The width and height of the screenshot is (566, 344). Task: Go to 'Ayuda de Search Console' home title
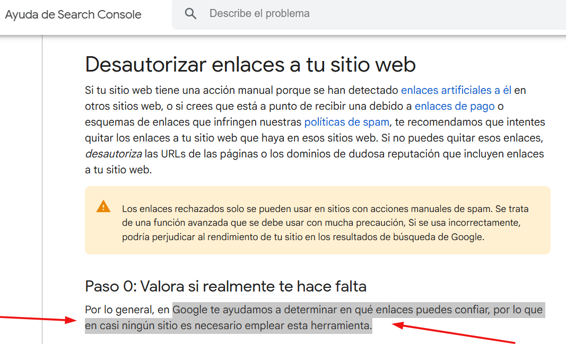73,14
